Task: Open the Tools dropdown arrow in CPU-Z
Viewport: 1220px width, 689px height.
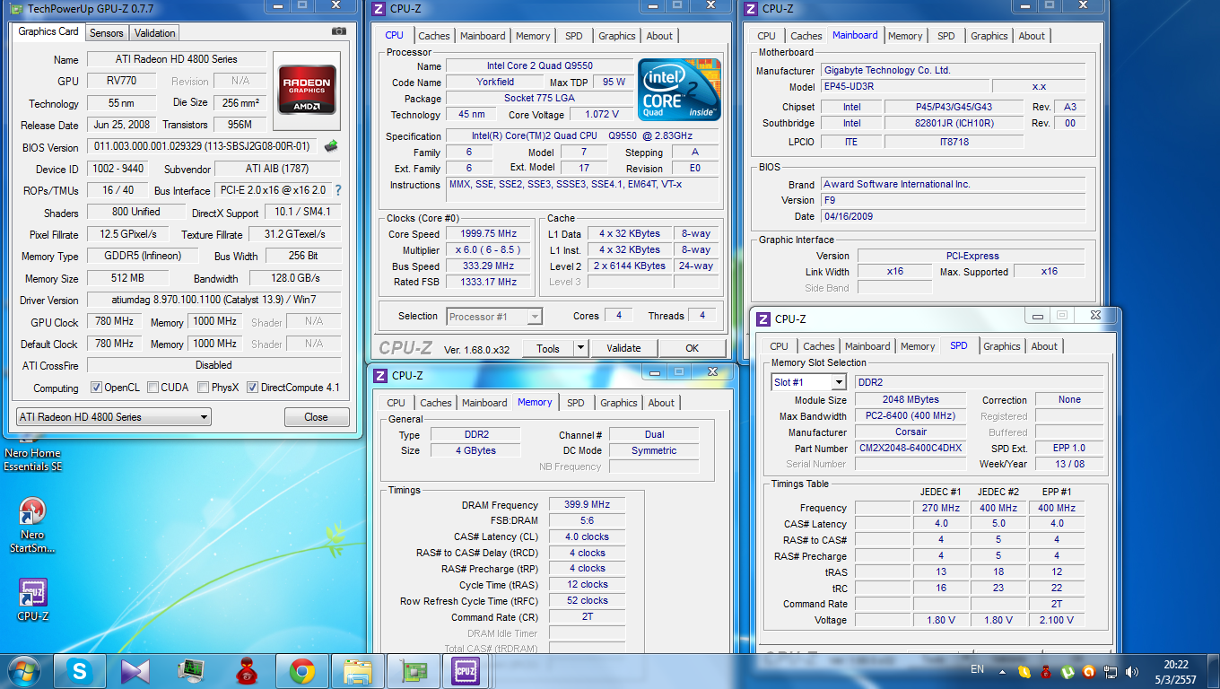Action: pos(580,348)
